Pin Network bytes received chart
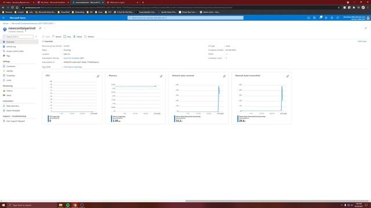371x208 pixels. (x=224, y=76)
